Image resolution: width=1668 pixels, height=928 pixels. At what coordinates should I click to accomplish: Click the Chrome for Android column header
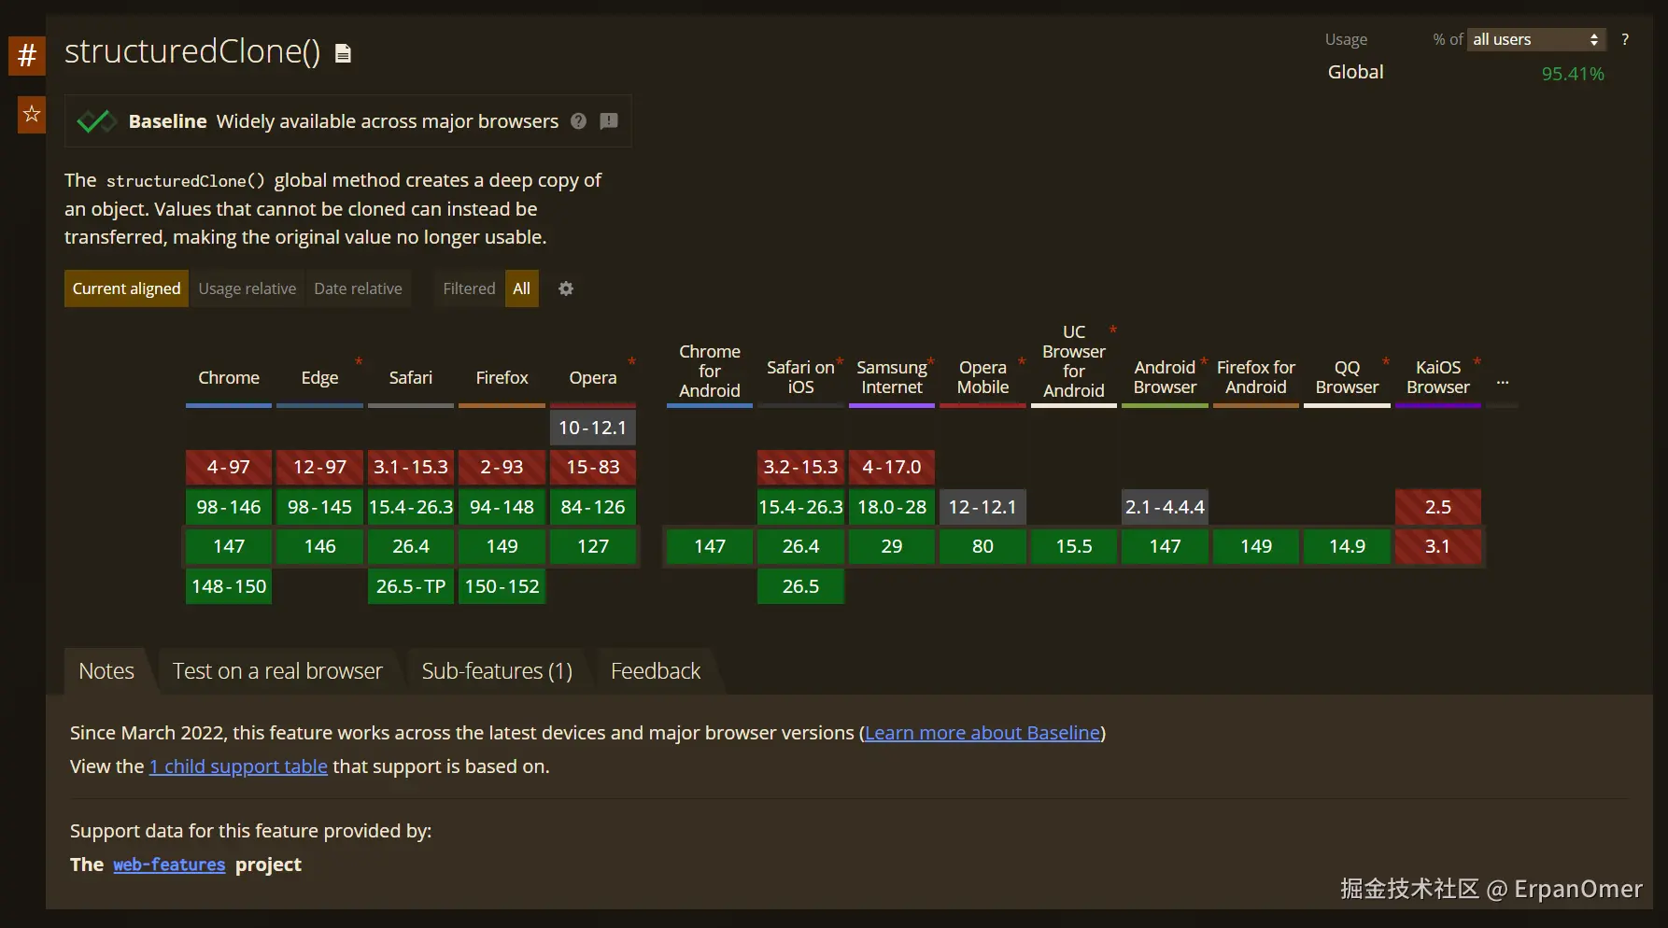click(710, 371)
